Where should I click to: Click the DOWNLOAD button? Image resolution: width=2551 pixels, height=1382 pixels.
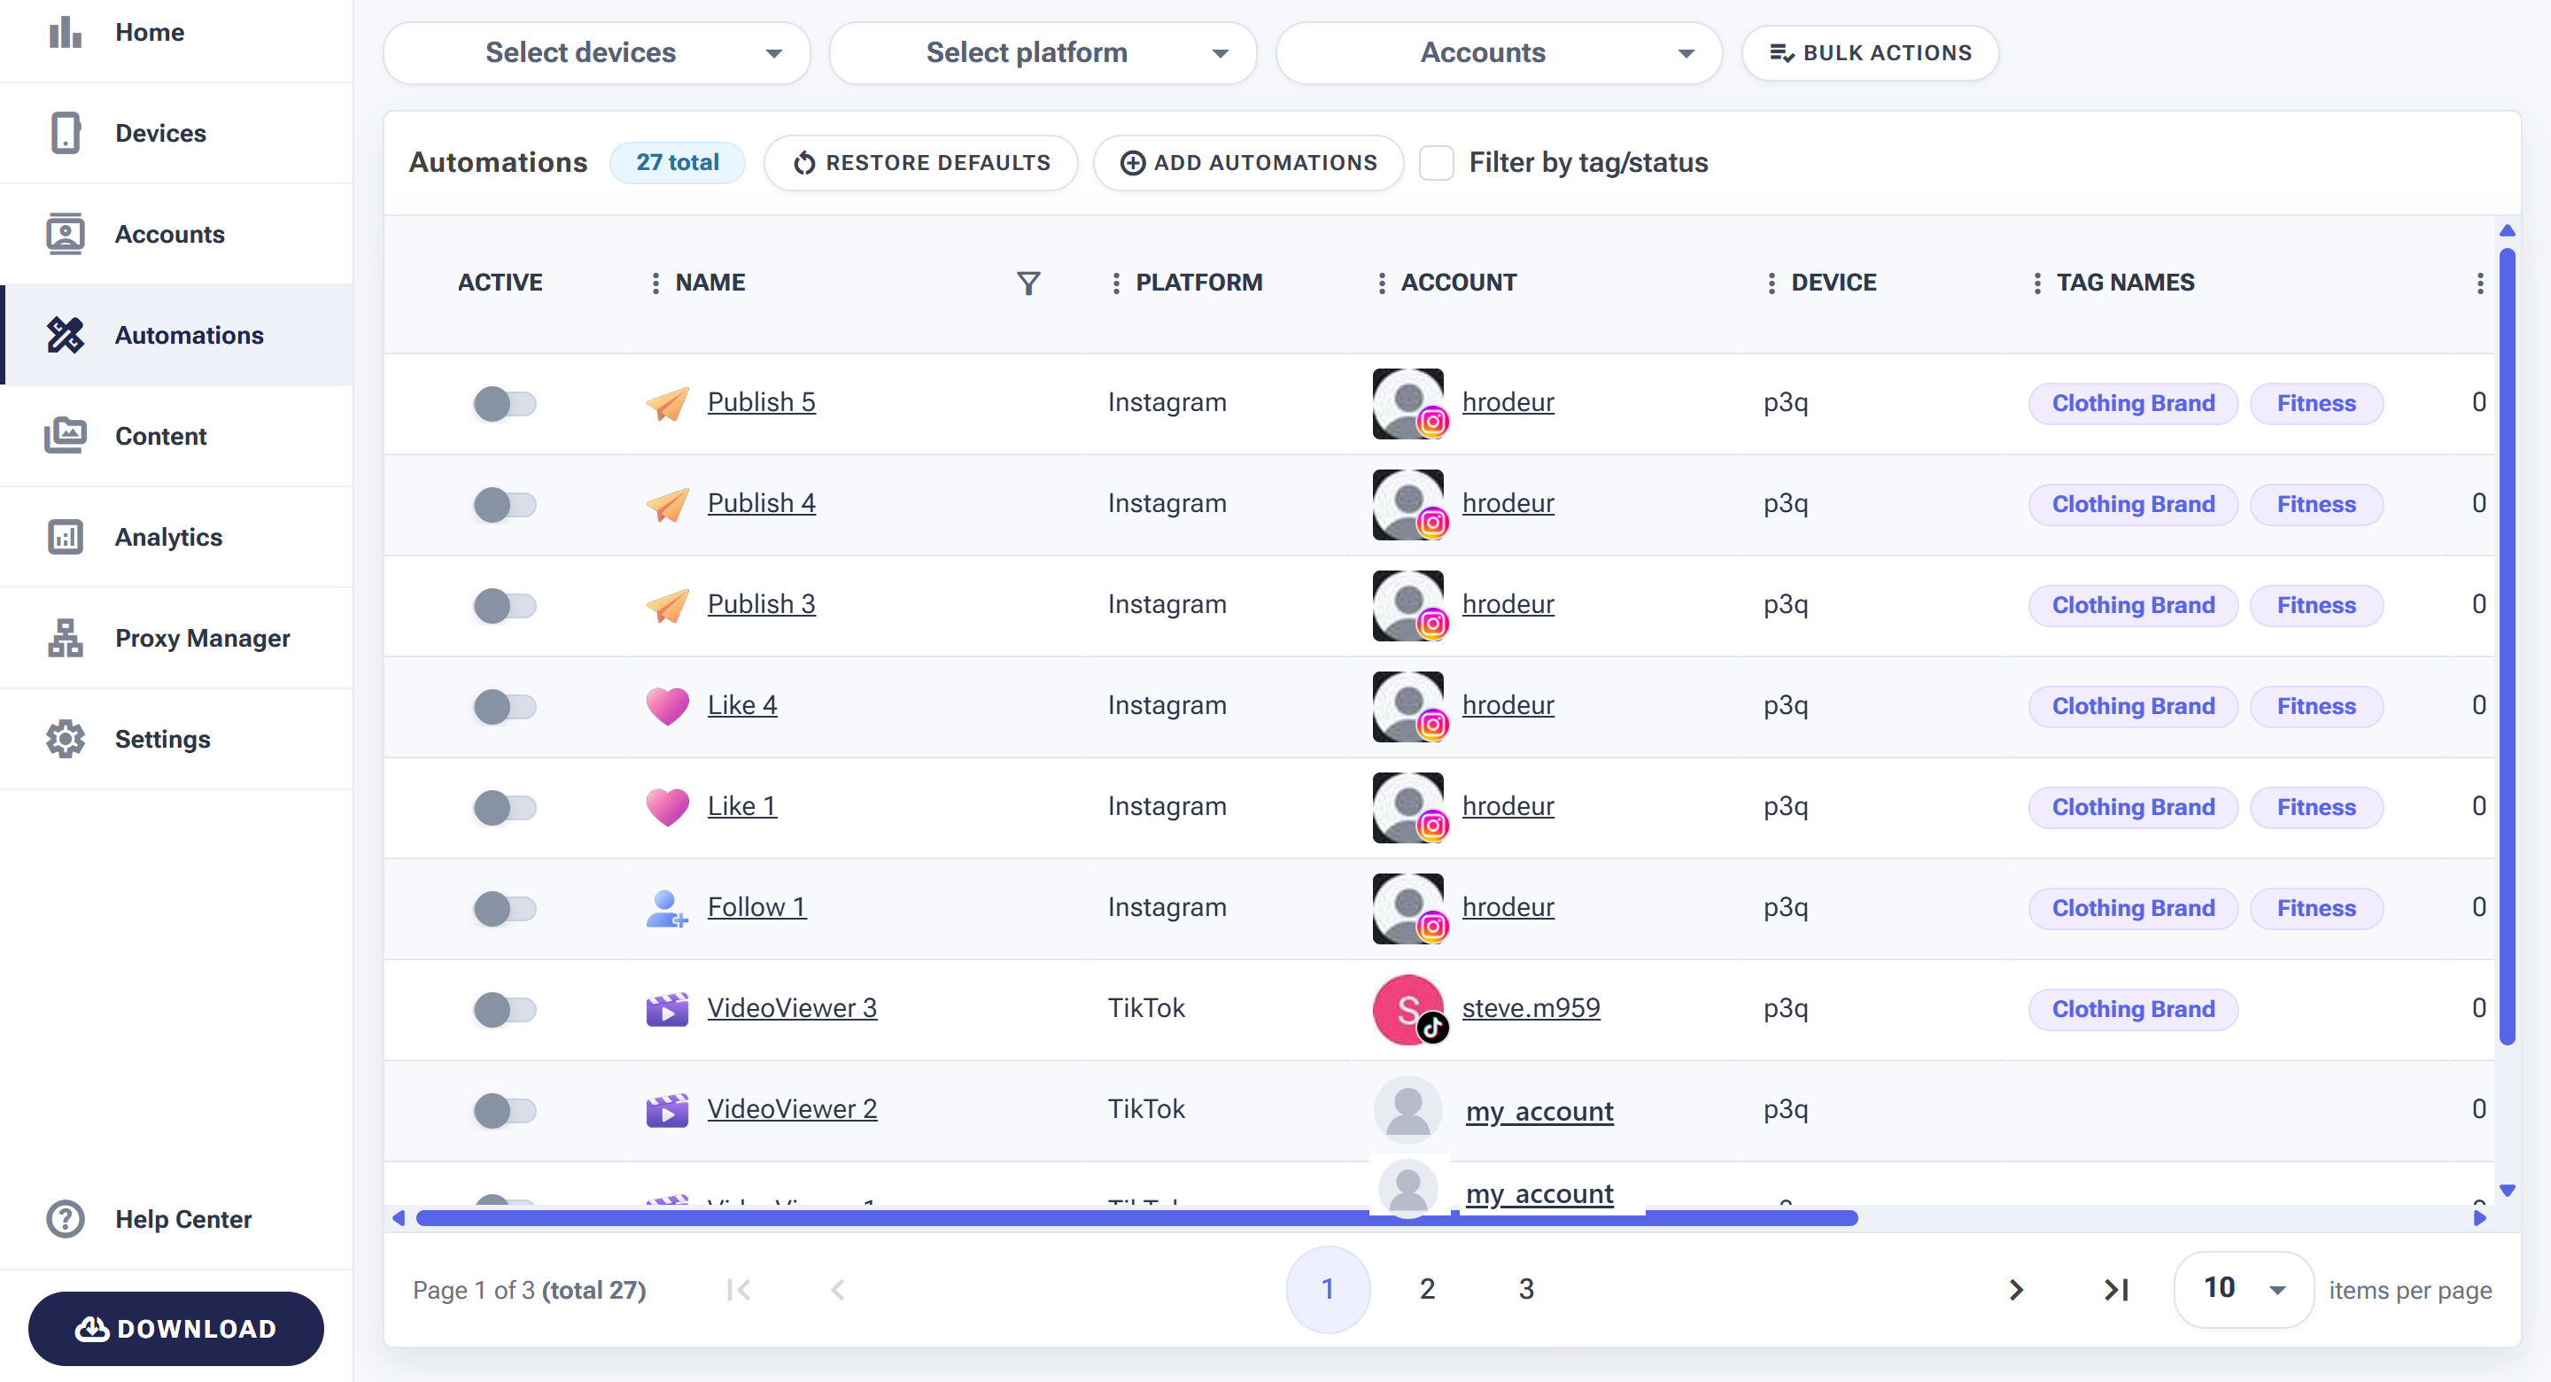coord(176,1329)
